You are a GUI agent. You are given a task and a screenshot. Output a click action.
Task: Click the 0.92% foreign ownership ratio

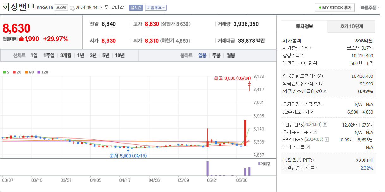(366, 91)
